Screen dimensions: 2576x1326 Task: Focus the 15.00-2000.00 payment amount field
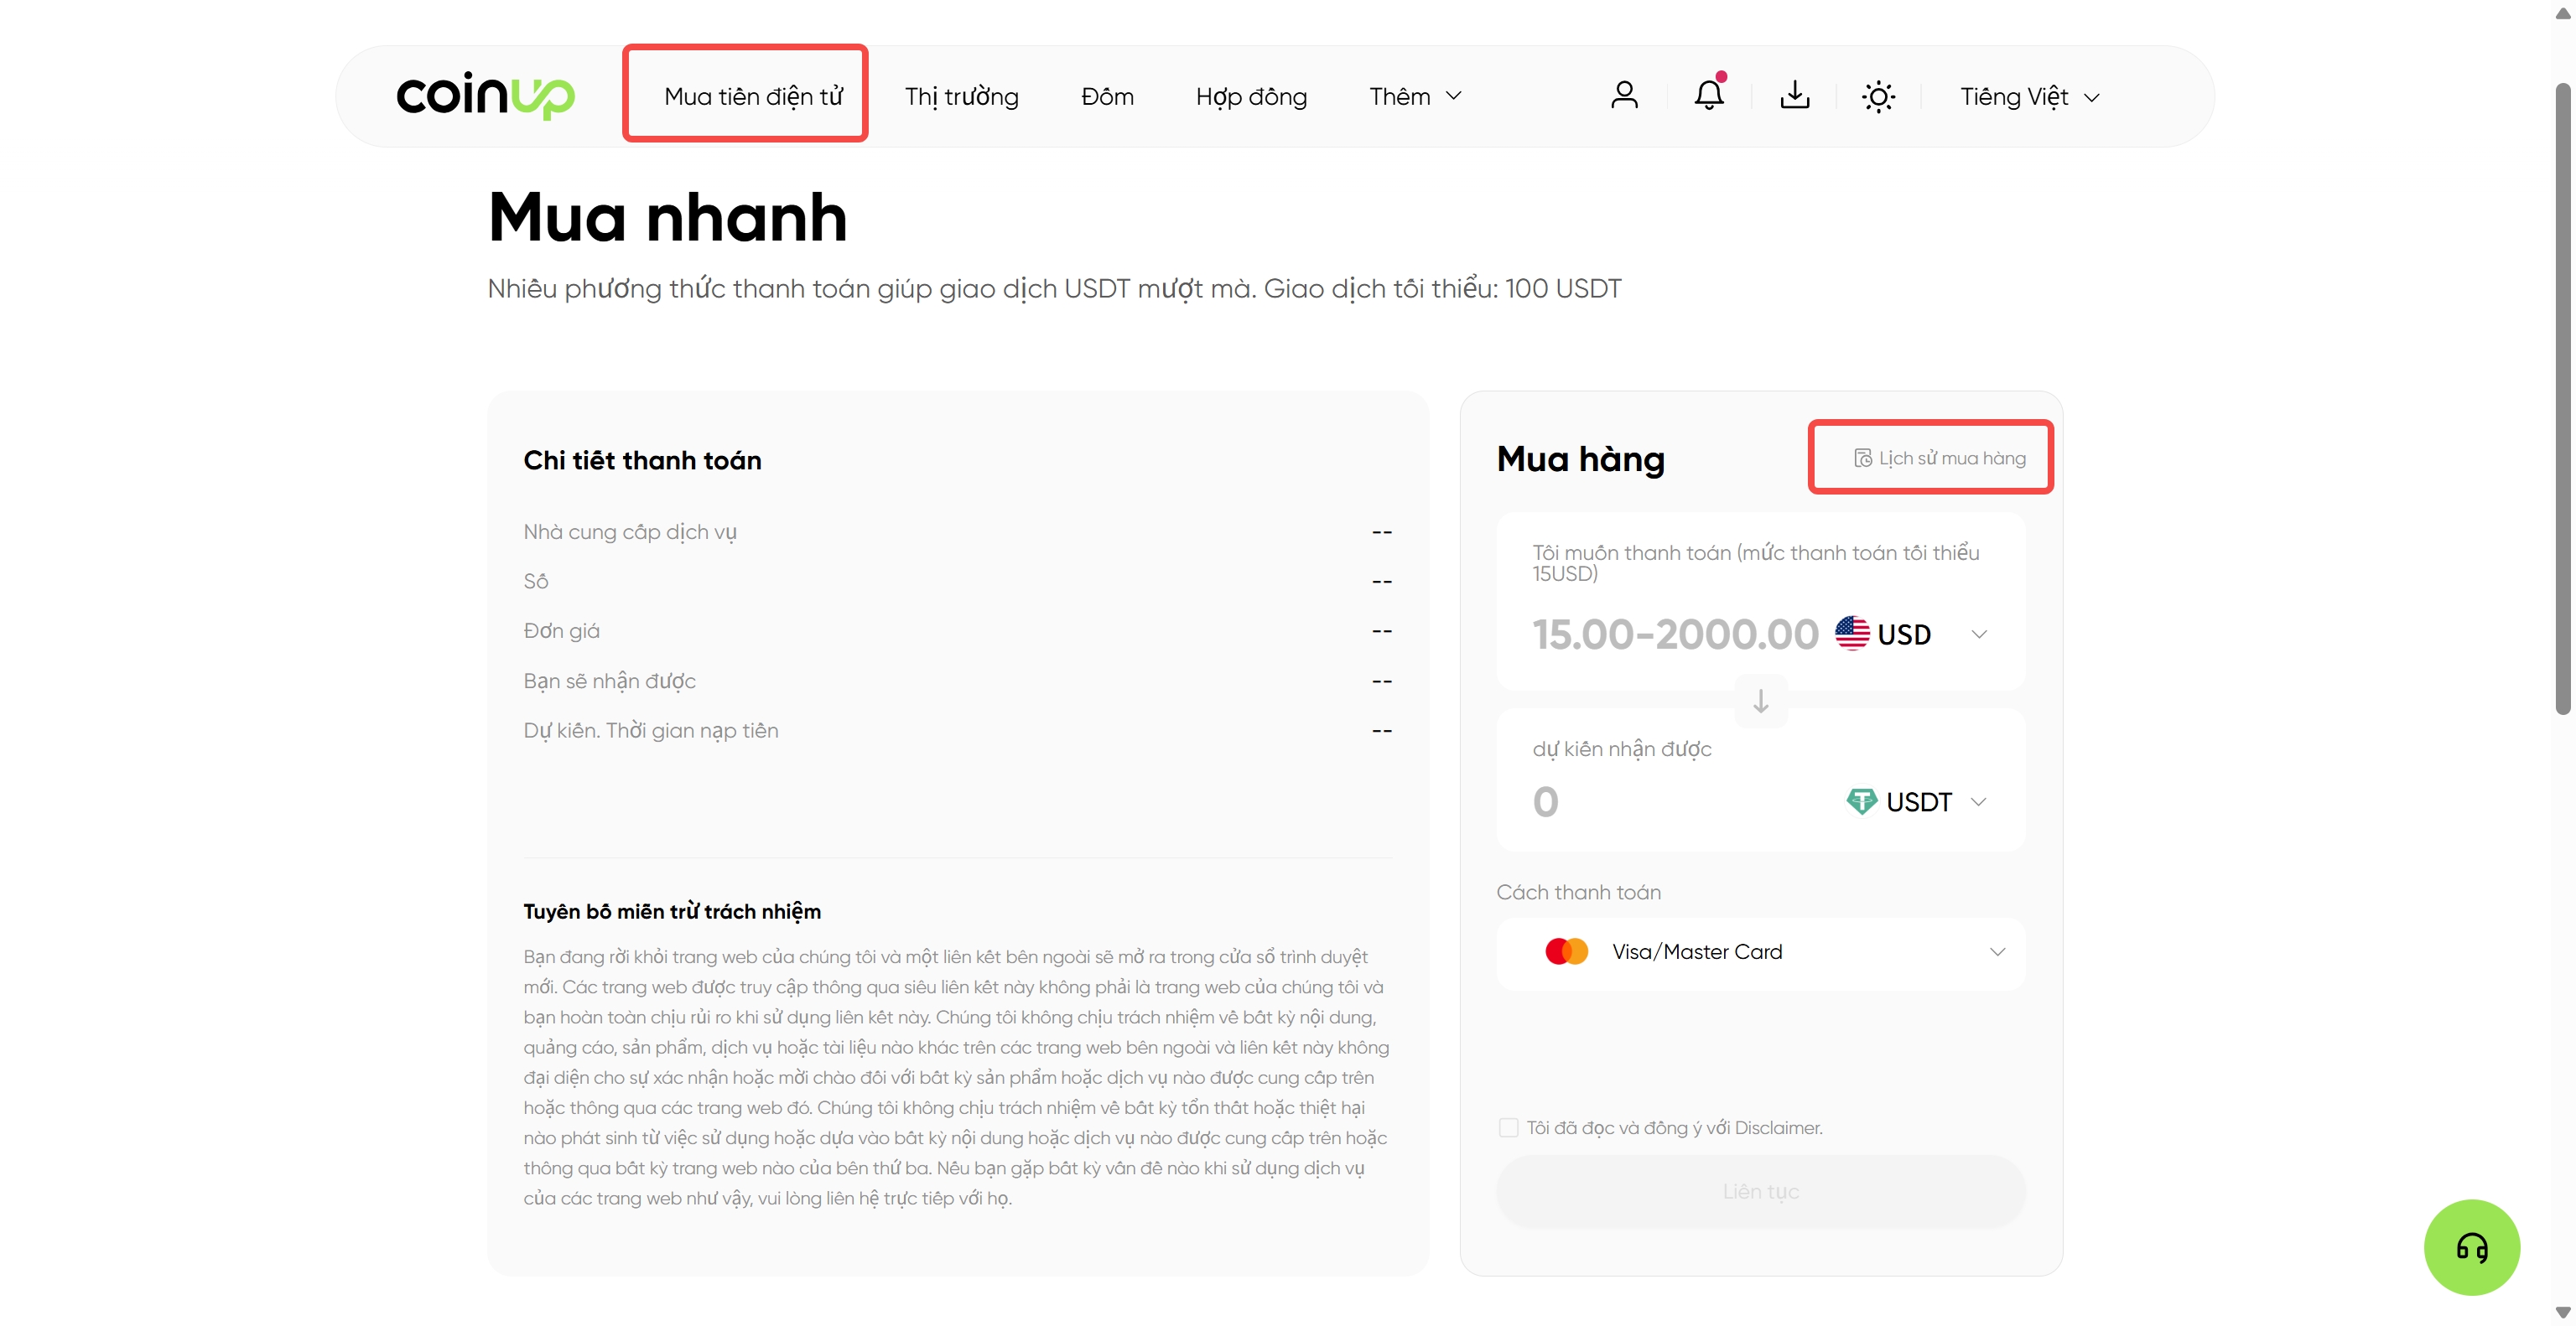(x=1676, y=635)
